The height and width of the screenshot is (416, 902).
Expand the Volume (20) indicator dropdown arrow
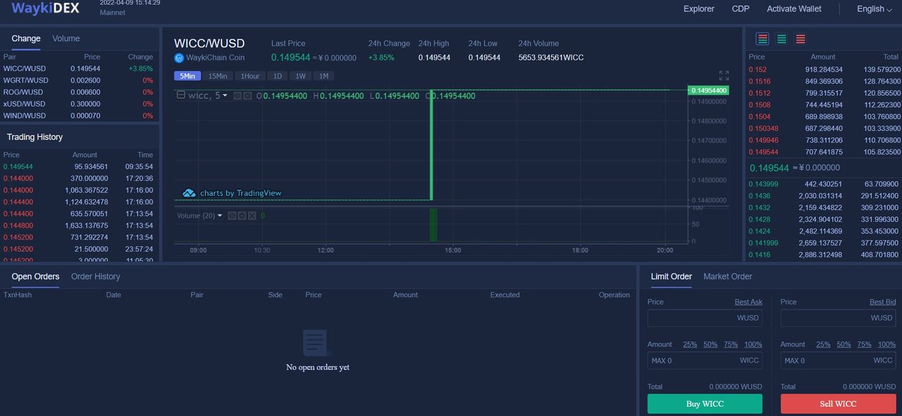(x=220, y=216)
